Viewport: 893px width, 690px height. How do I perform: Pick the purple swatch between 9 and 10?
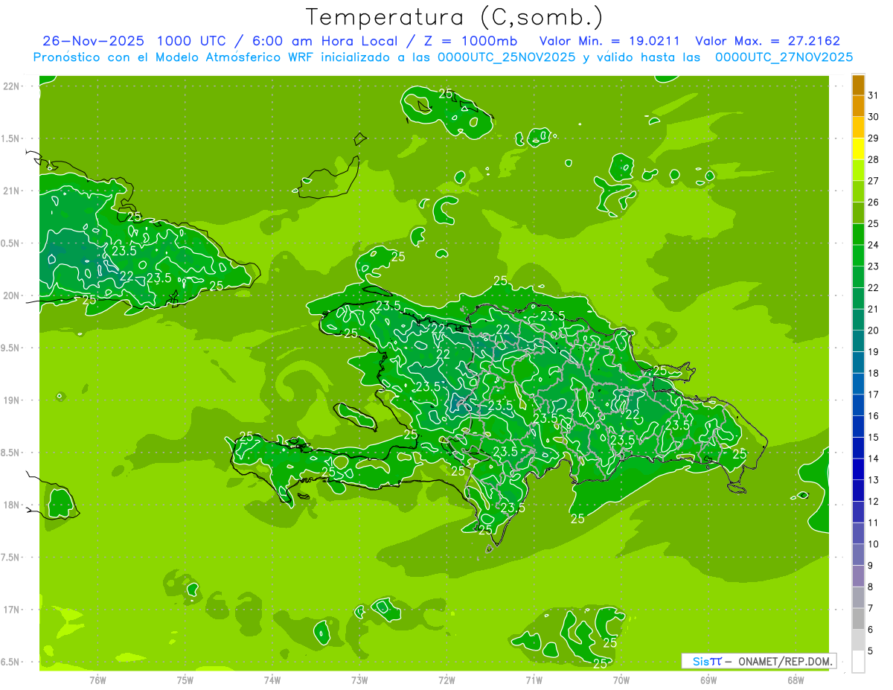858,555
